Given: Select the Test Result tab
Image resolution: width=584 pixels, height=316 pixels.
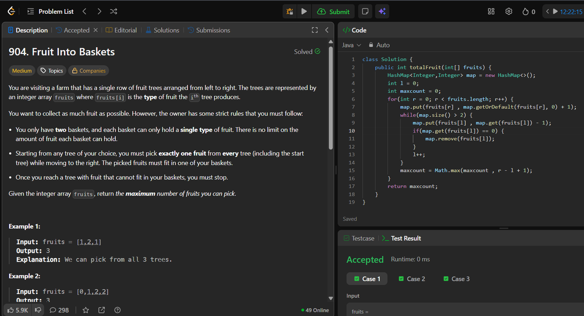Looking at the screenshot, I should click(401, 238).
